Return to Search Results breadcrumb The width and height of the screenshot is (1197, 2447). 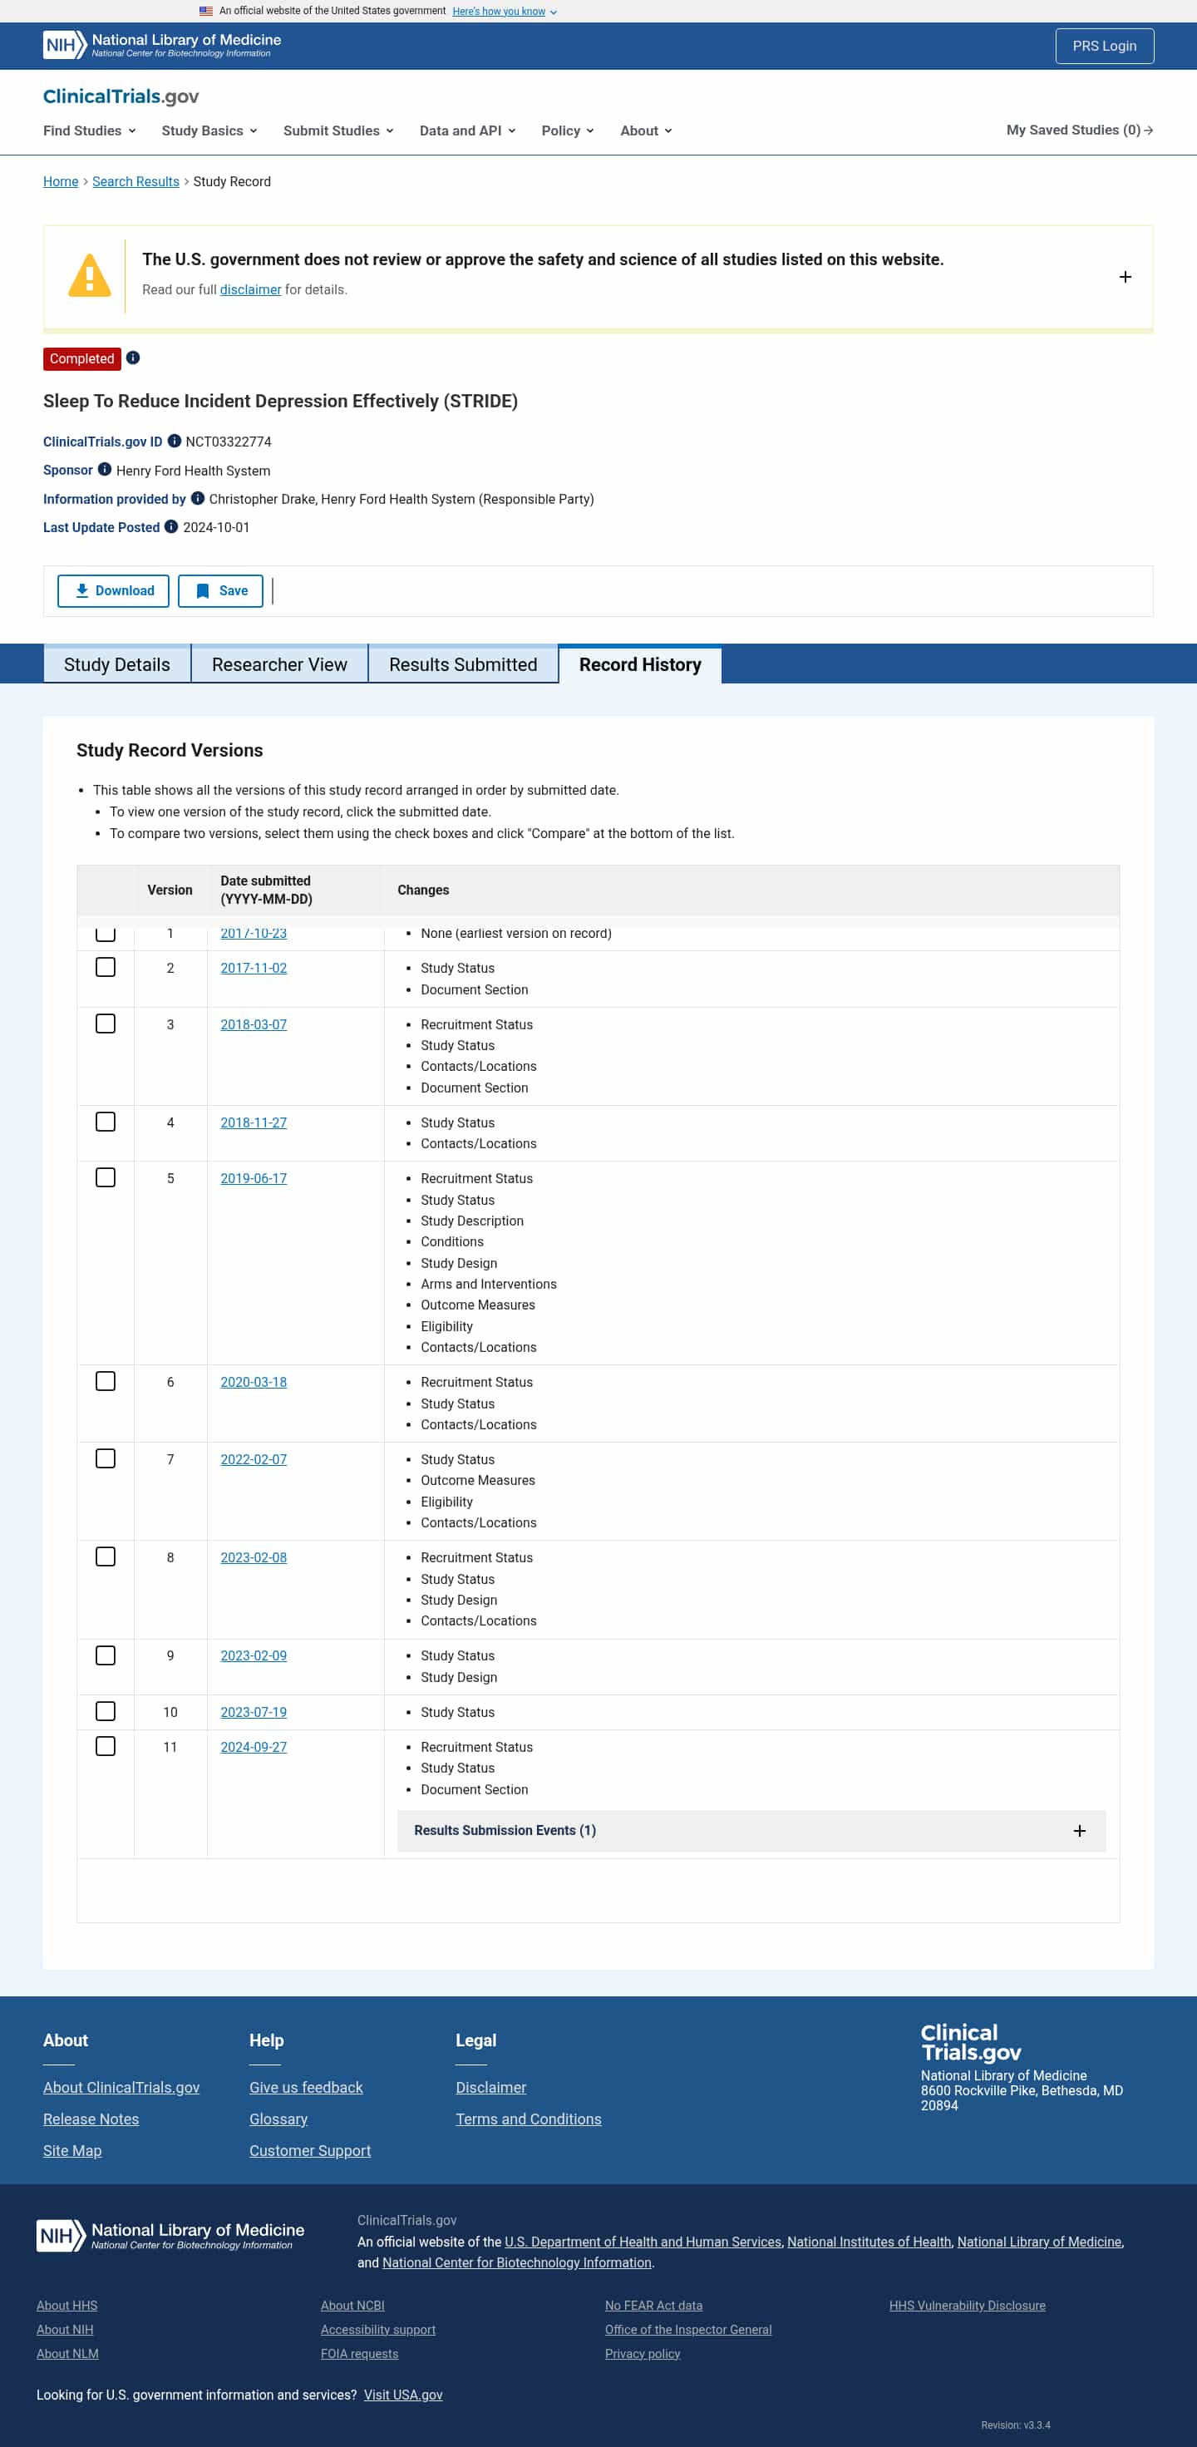coord(135,181)
